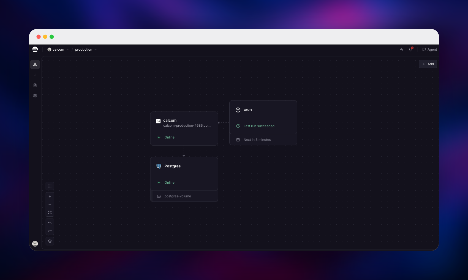
Task: Click the Postgres elephant icon
Action: tap(159, 166)
